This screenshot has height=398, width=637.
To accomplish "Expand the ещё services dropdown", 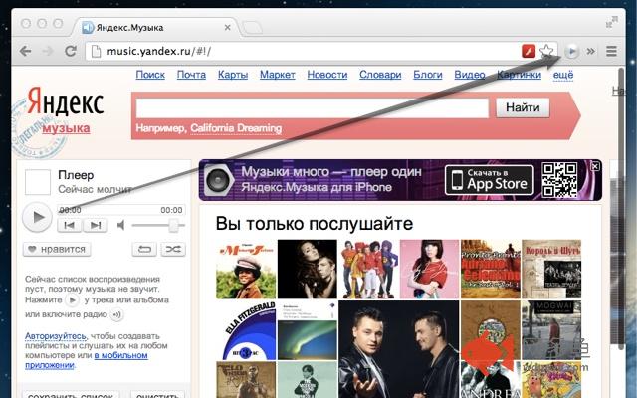I will point(563,75).
